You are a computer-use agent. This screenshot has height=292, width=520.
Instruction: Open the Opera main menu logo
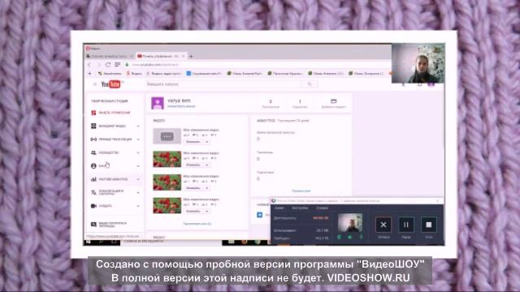point(89,49)
